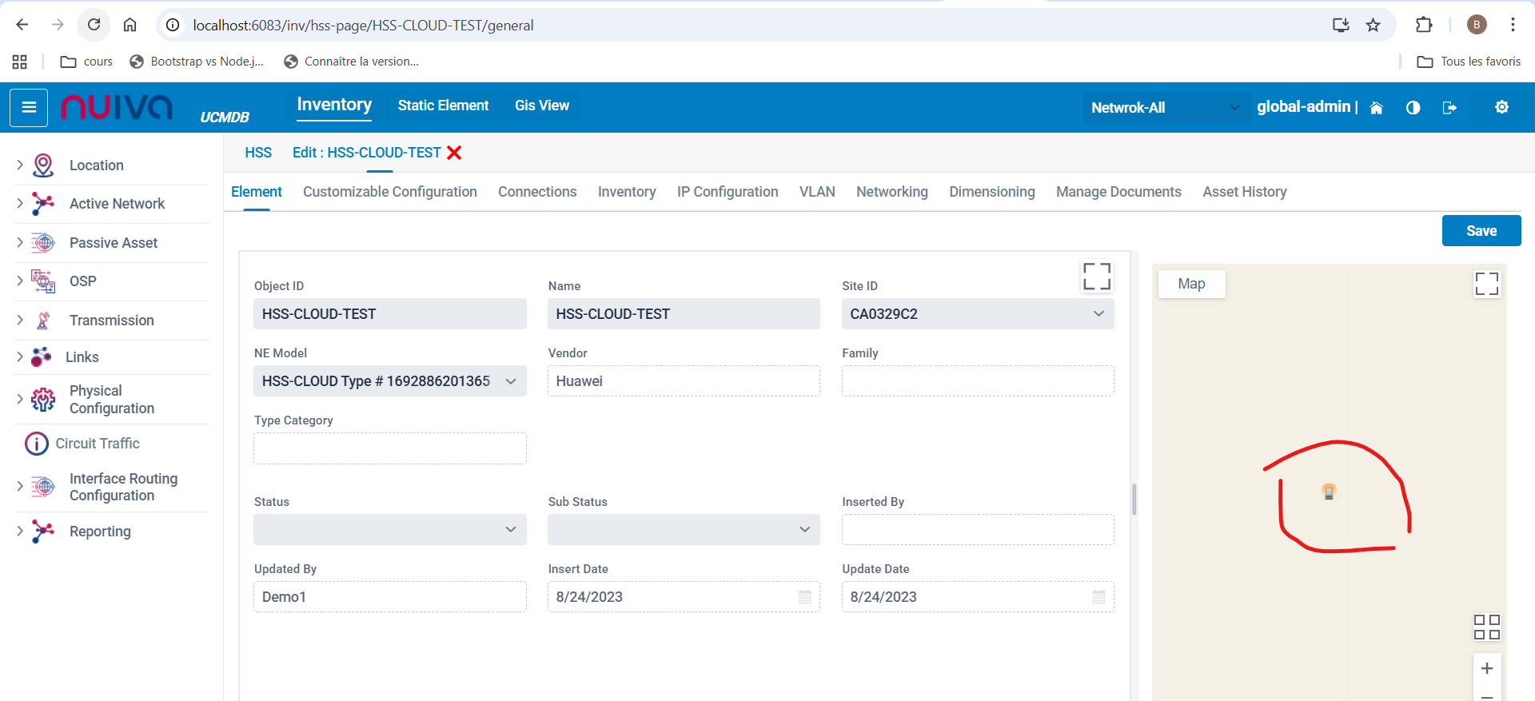Toggle the dark/light contrast theme icon
1535x701 pixels.
tap(1413, 108)
